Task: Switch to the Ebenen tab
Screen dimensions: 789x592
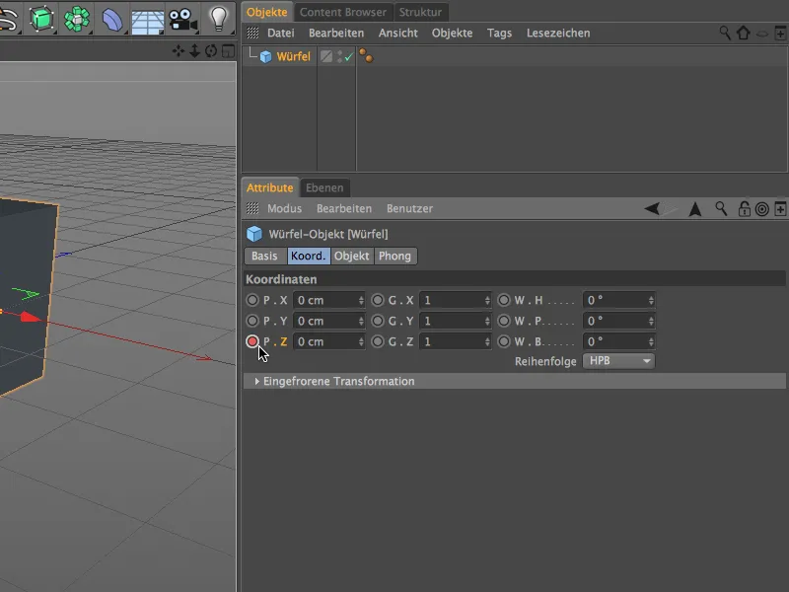Action: pyautogui.click(x=324, y=187)
